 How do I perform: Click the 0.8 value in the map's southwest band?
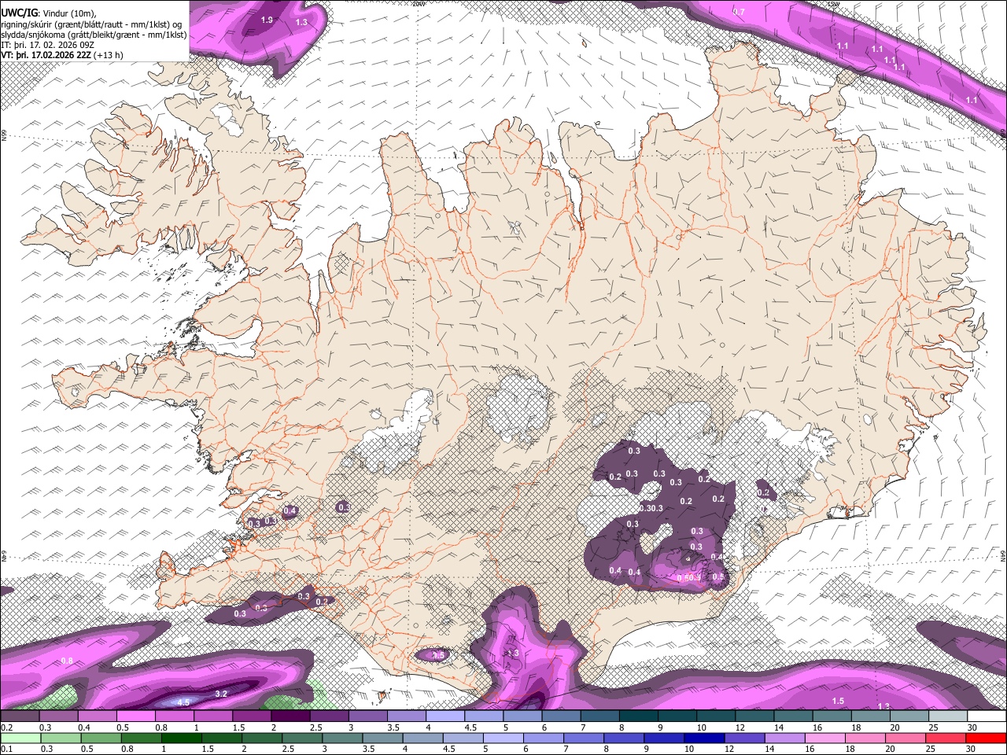click(x=67, y=661)
